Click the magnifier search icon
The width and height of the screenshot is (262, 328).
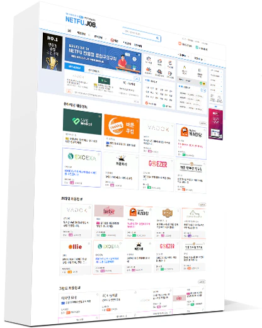[x=157, y=38]
